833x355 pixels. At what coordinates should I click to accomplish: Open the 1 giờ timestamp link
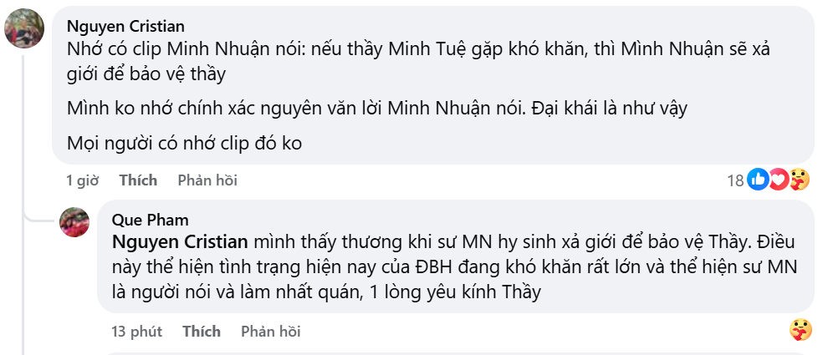click(x=82, y=180)
